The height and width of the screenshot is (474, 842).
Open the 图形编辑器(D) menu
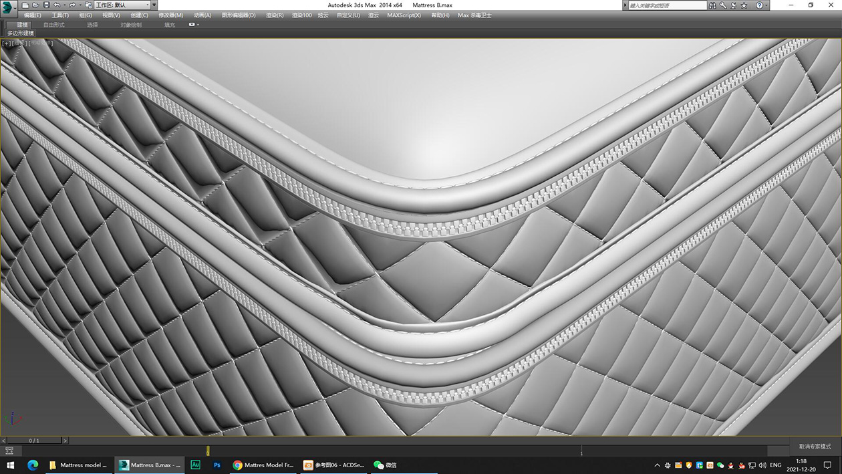[x=239, y=15]
